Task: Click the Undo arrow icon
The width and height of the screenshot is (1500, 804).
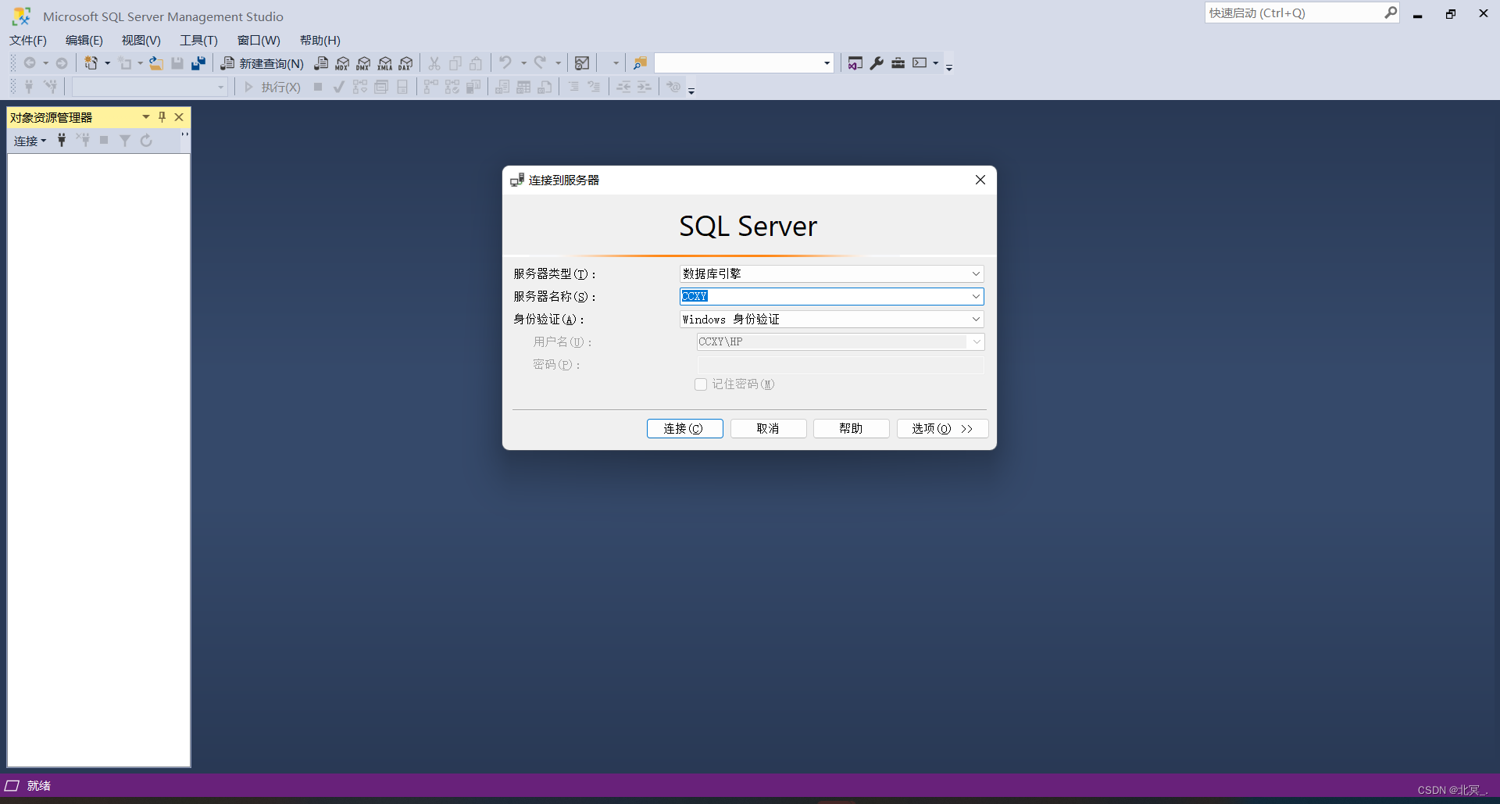Action: (x=505, y=63)
